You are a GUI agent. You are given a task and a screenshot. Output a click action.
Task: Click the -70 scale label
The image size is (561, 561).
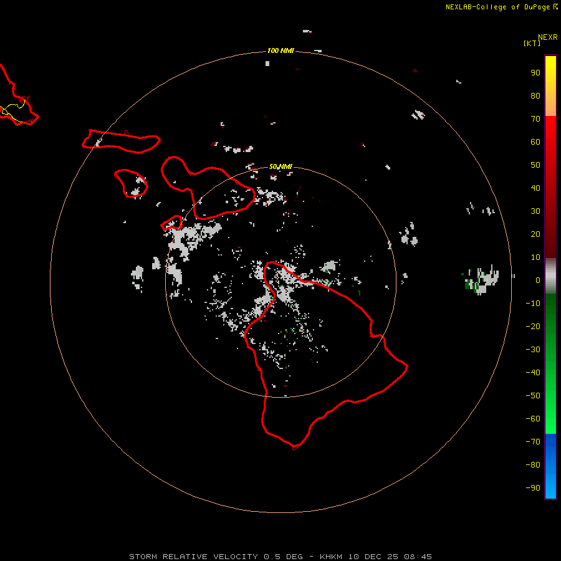pos(533,442)
